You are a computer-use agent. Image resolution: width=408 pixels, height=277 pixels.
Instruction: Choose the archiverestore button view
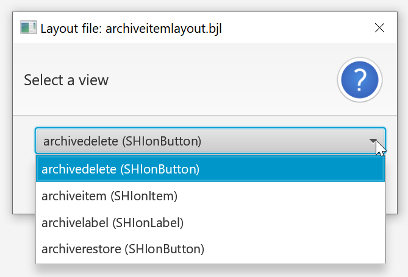tap(123, 248)
